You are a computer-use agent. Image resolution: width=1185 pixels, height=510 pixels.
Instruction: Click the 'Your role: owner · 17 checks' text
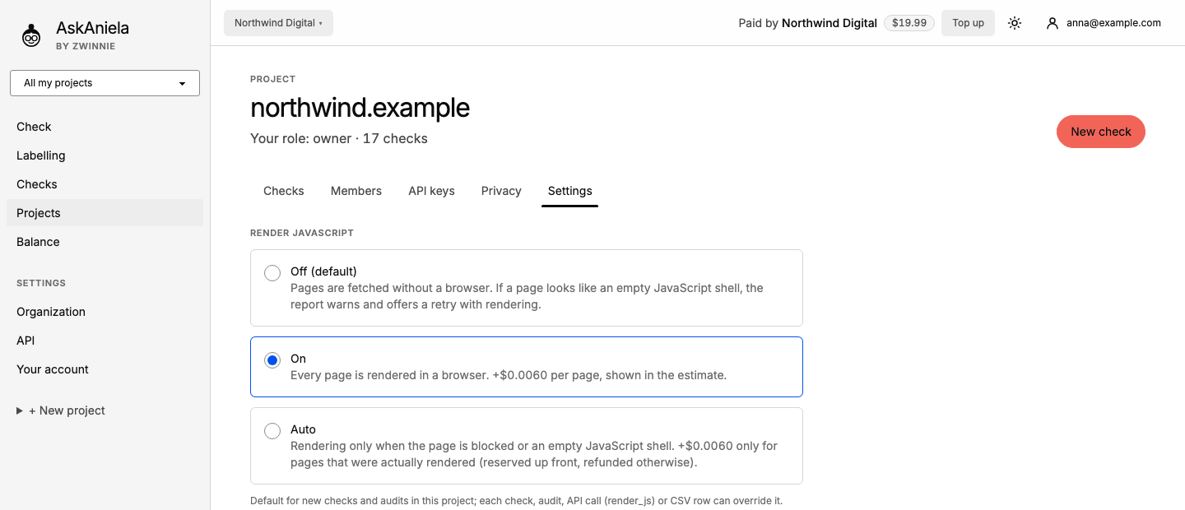[x=339, y=138]
